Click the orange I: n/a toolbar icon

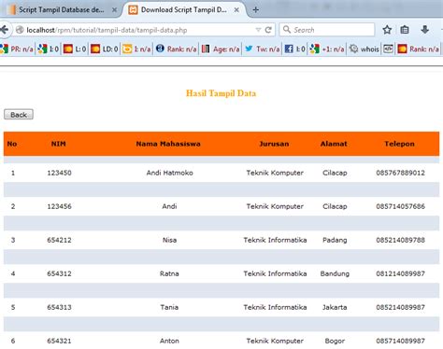tap(127, 49)
